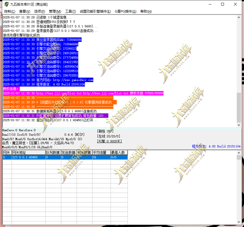Click orange 战盟反外挂引擎 漏洞修复成功 line
244x227 pixels.
point(60,102)
